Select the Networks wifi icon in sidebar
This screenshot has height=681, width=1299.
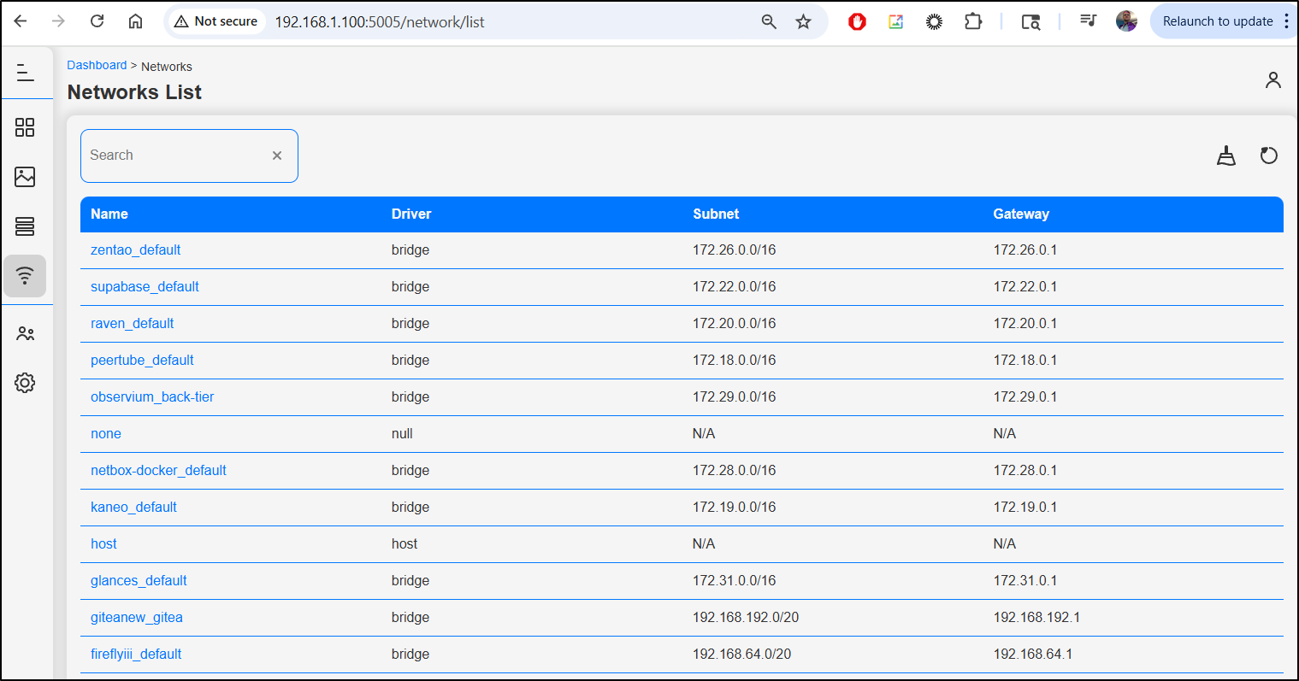[x=25, y=276]
